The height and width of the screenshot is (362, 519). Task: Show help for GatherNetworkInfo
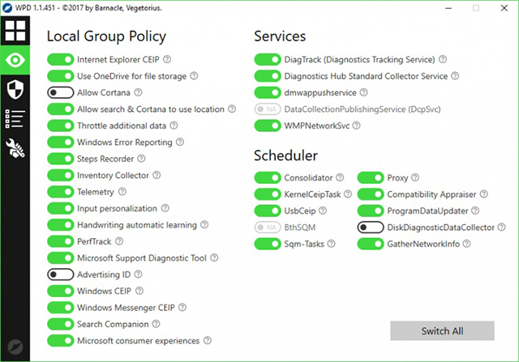(467, 244)
